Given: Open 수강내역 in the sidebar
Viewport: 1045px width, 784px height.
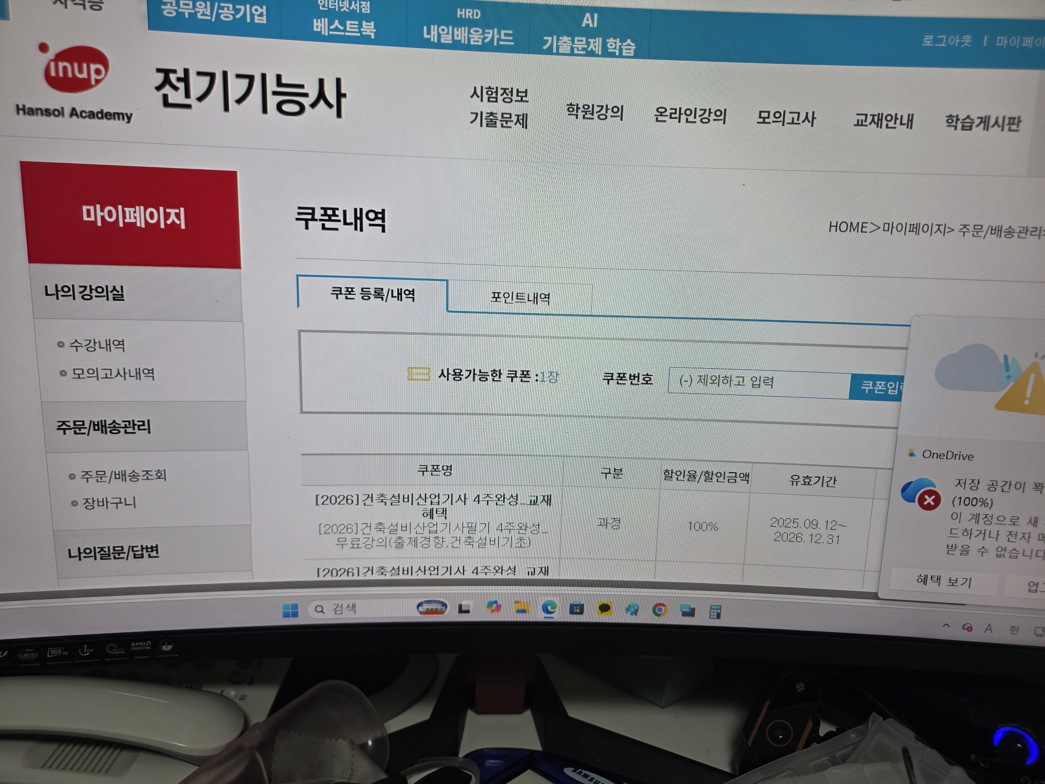Looking at the screenshot, I should pos(97,345).
